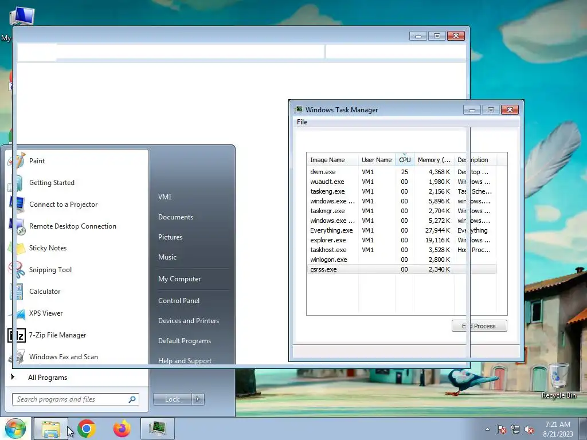Open Help and Support
Viewport: 587px width, 440px height.
click(185, 361)
